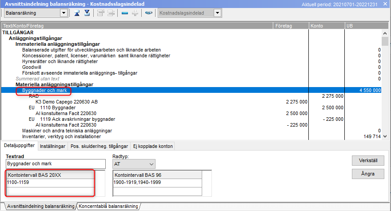
Task: Click the chain link toolbar icon
Action: click(148, 13)
